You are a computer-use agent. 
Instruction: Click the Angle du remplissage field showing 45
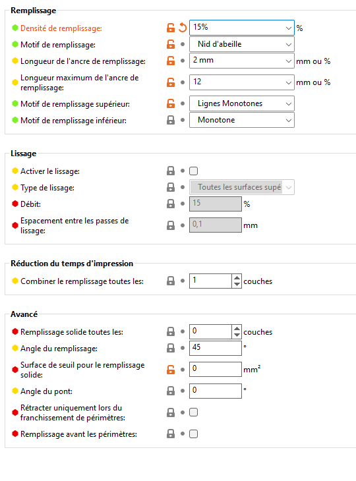click(x=216, y=348)
